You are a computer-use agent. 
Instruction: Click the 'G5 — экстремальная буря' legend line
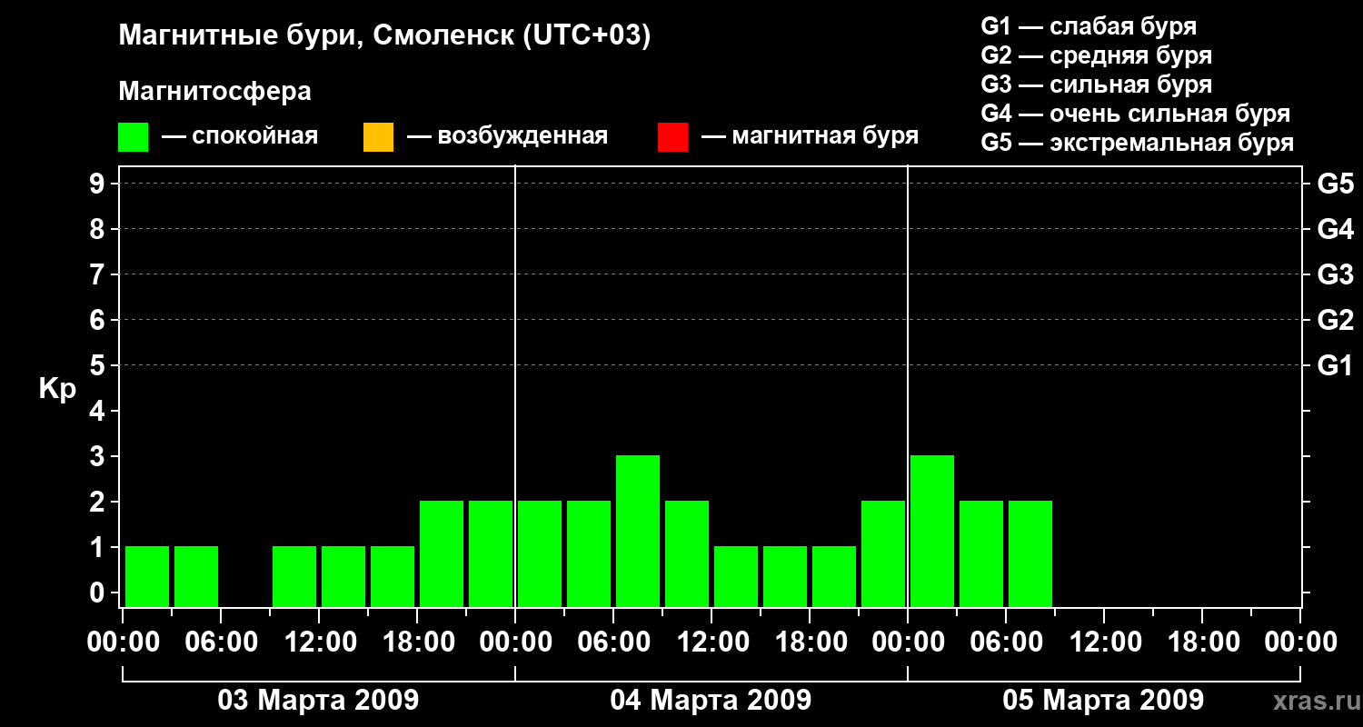(x=1137, y=143)
